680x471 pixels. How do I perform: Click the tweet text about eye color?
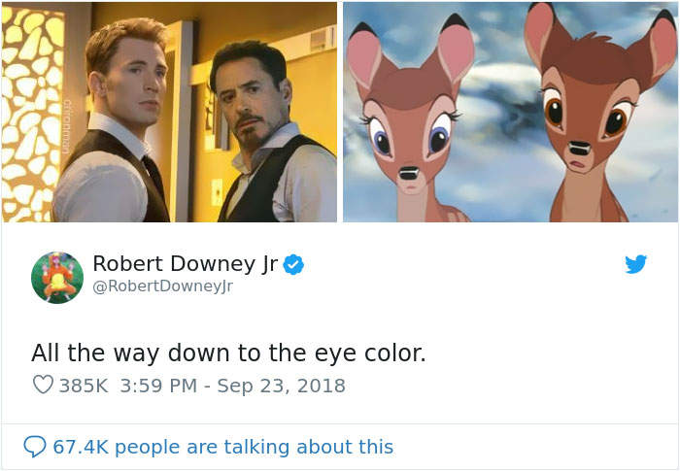[228, 353]
